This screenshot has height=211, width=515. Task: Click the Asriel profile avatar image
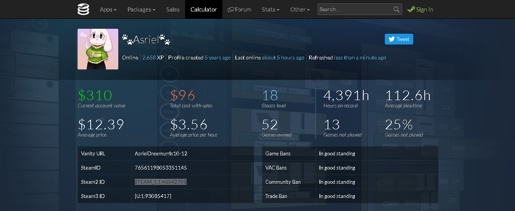point(98,49)
